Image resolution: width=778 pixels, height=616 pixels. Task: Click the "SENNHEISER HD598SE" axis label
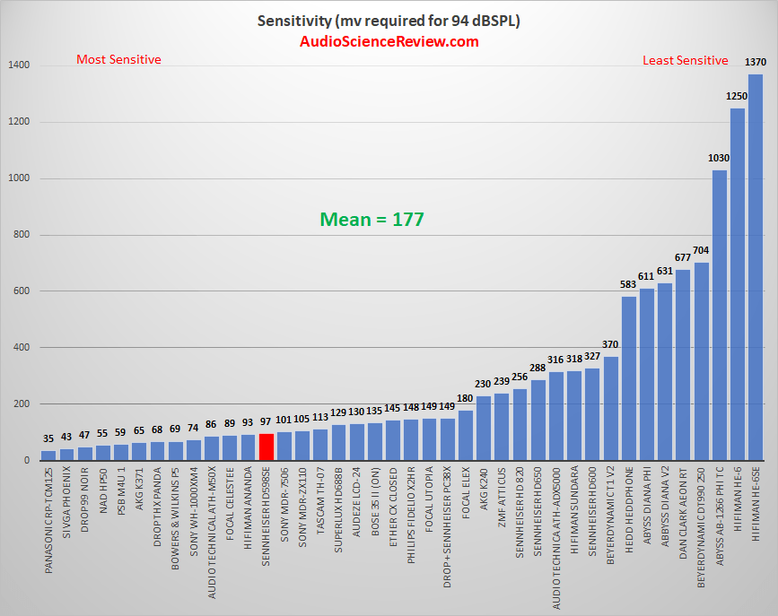click(266, 516)
